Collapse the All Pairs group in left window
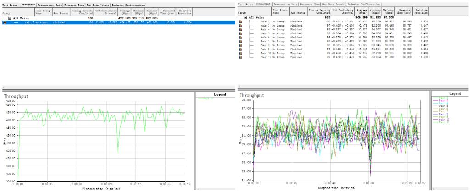Screen dimensions: 471x192 (x=10, y=18)
